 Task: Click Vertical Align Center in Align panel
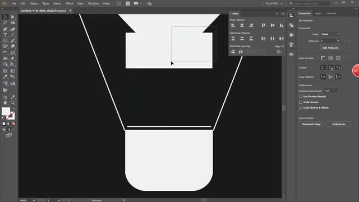[x=273, y=25]
